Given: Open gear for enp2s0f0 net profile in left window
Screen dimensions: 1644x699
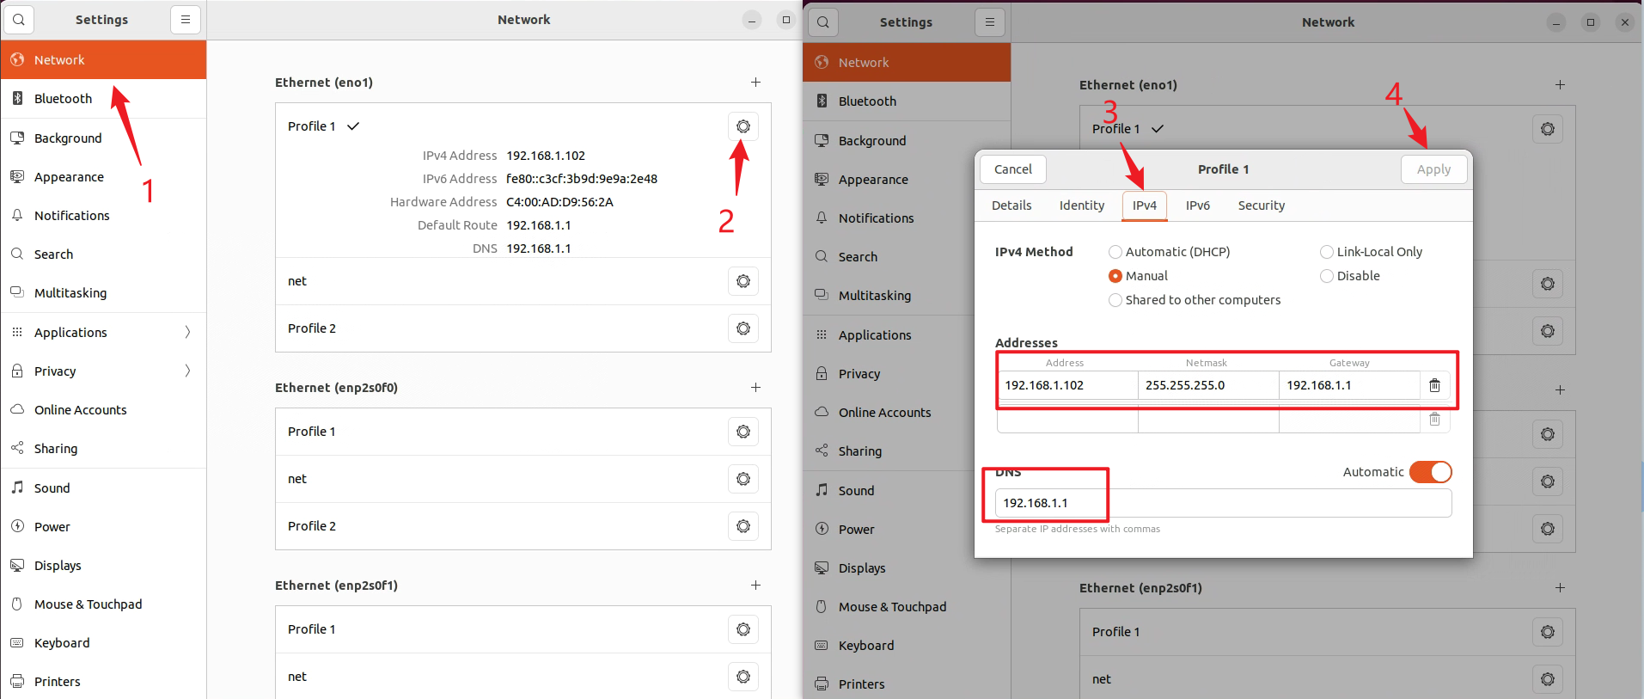Looking at the screenshot, I should pos(743,479).
